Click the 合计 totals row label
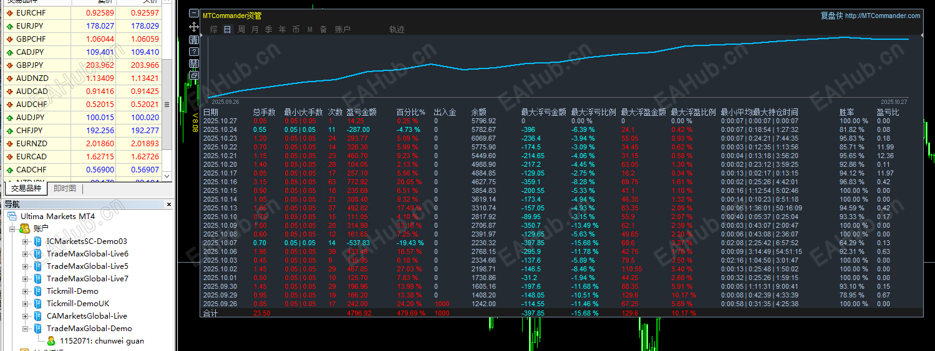935x351 pixels. click(211, 314)
